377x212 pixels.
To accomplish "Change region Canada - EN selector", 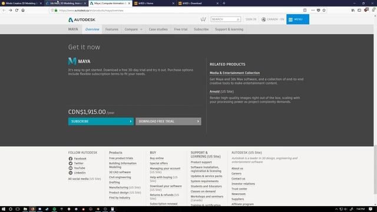I will (273, 19).
